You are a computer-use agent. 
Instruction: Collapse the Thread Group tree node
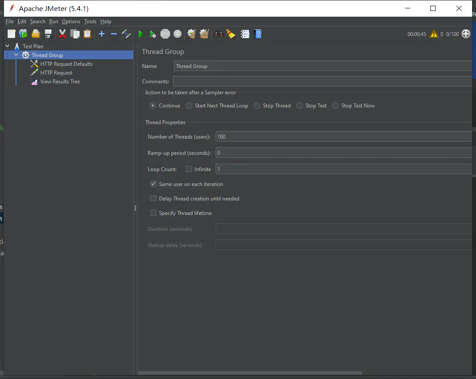[16, 55]
